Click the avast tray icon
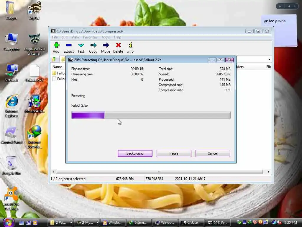Viewport: 302px width, 227px height. 260,222
